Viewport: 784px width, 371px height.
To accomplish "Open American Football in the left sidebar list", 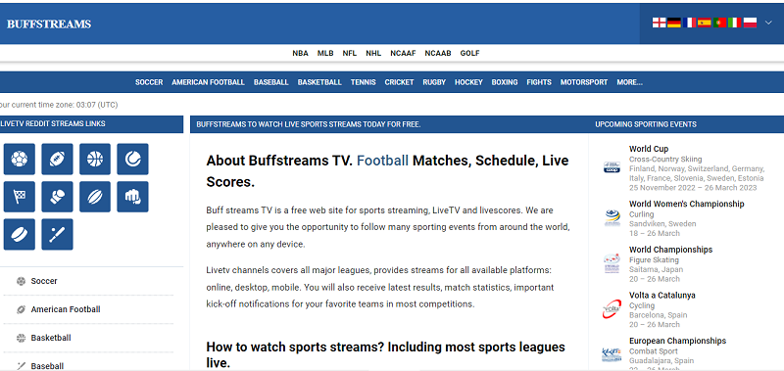I will pos(66,309).
